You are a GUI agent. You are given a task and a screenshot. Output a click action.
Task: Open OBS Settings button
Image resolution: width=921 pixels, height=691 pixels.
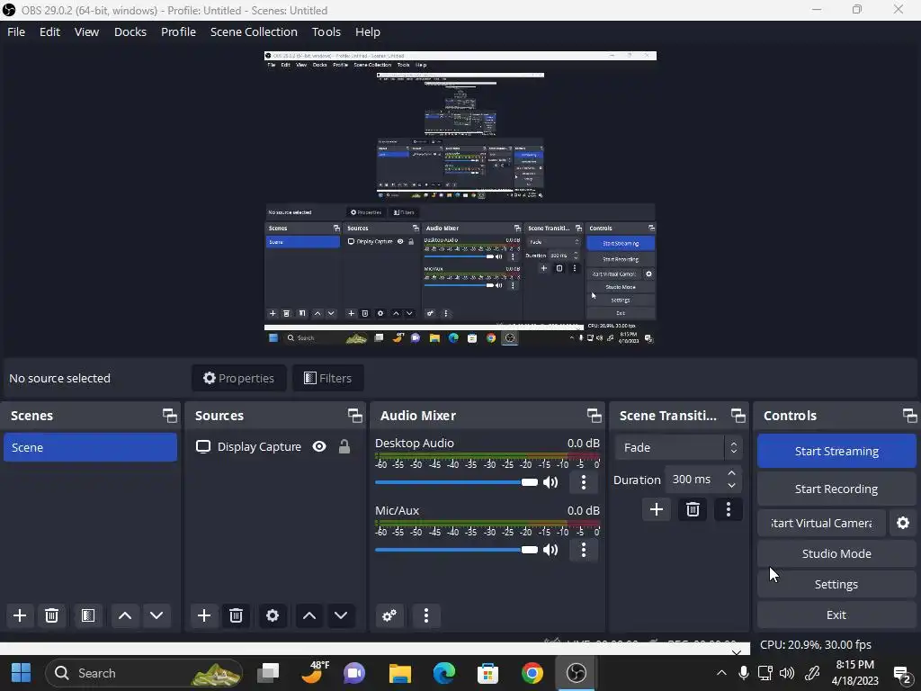pyautogui.click(x=836, y=584)
